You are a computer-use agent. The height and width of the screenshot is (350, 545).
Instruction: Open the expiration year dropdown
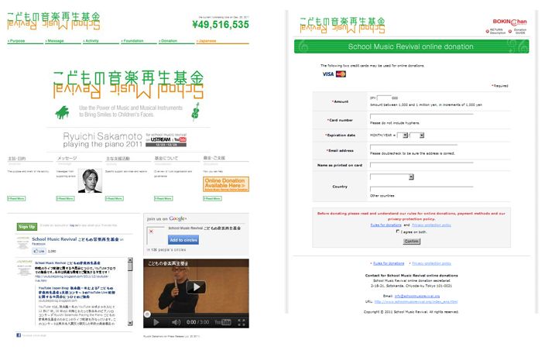click(417, 136)
